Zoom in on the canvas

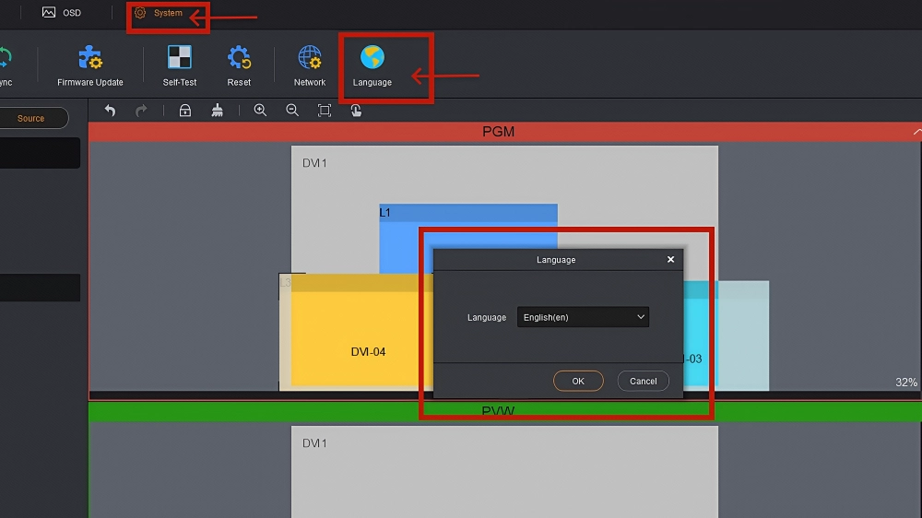(260, 110)
